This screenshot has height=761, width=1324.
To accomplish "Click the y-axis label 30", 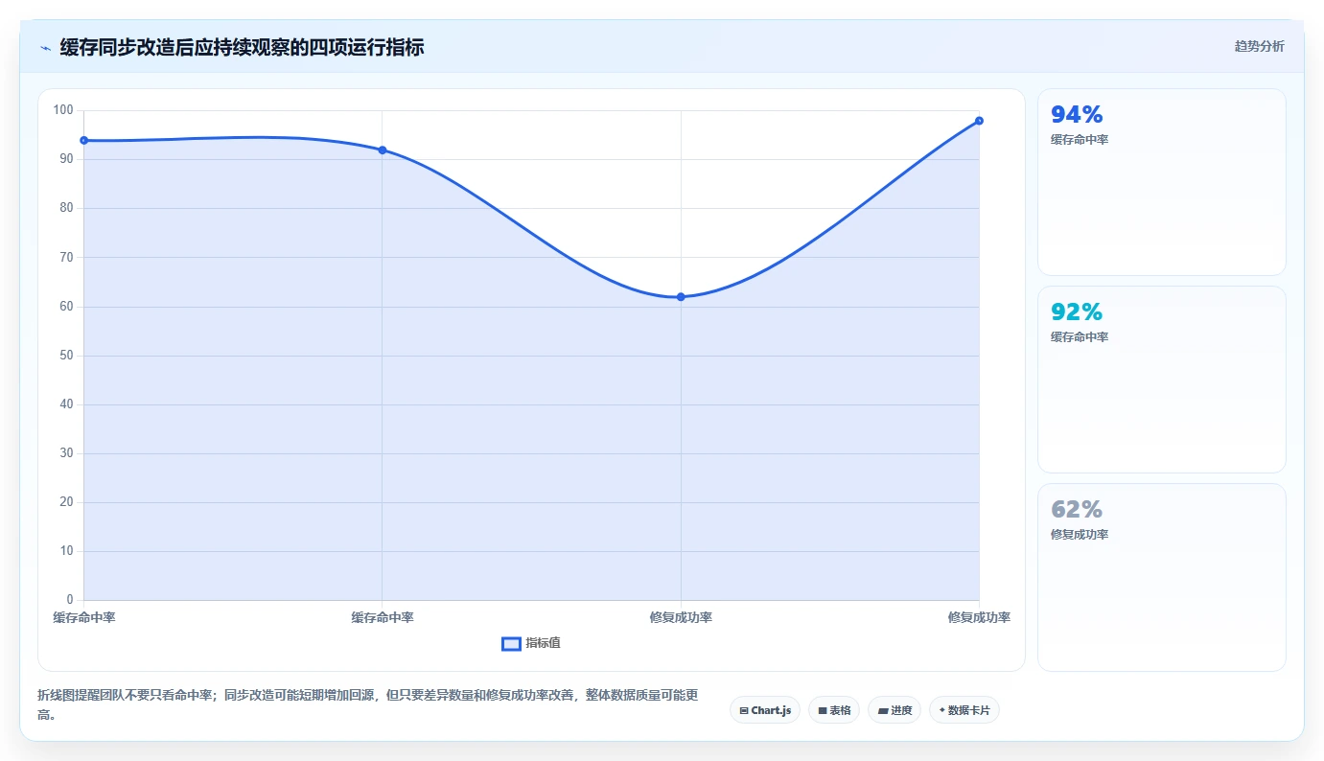I will pyautogui.click(x=67, y=453).
